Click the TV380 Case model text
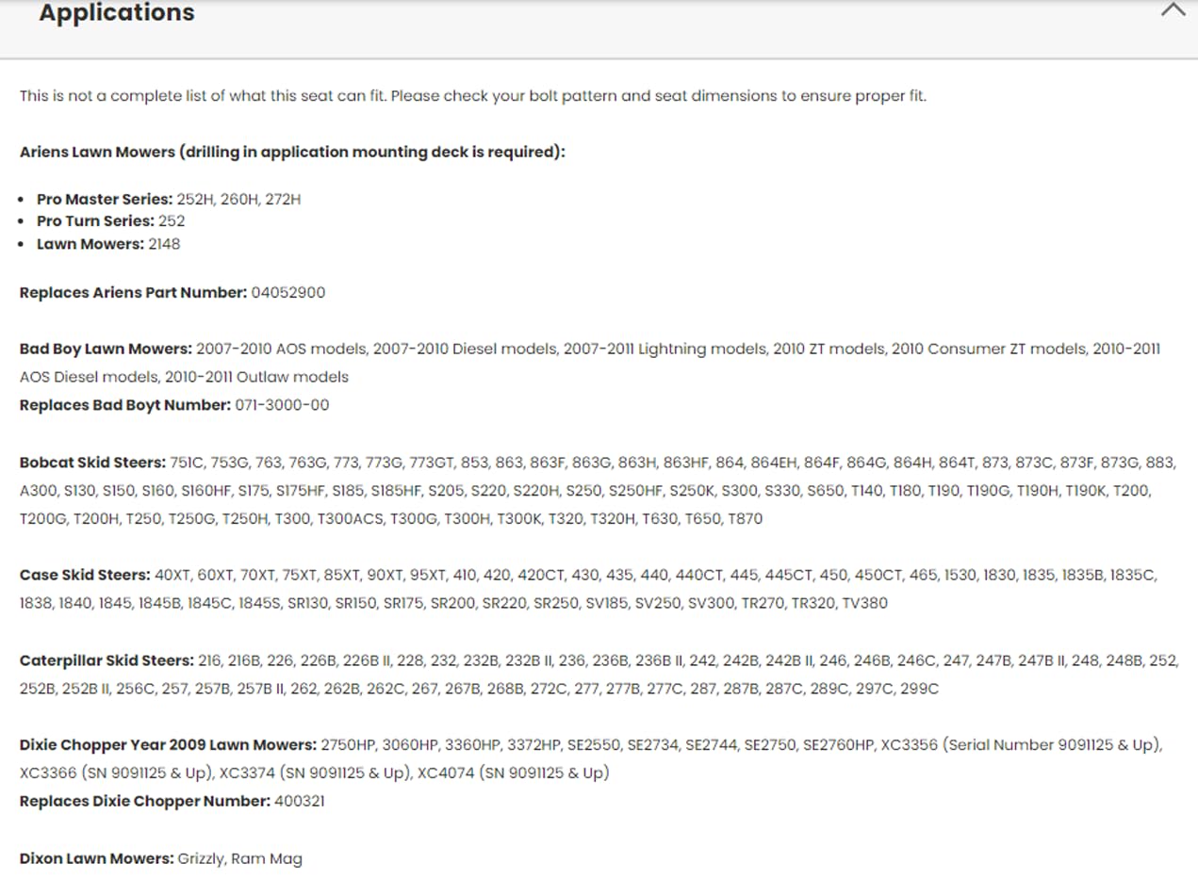The height and width of the screenshot is (895, 1198). [x=864, y=603]
